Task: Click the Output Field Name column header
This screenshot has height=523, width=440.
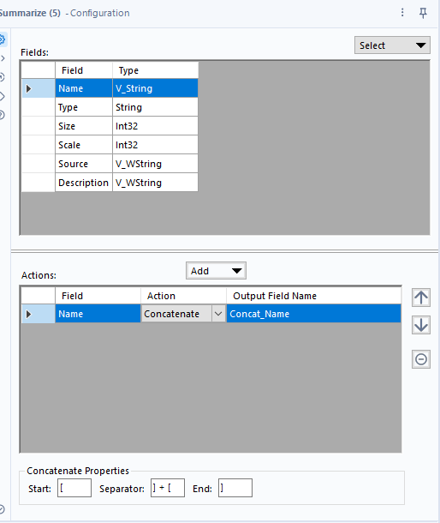Action: (x=313, y=296)
